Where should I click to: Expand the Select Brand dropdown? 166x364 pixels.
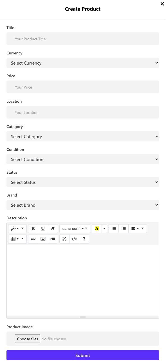pyautogui.click(x=83, y=205)
